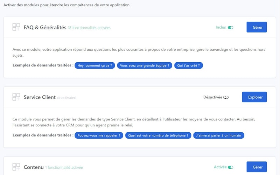The width and height of the screenshot is (280, 175).
Task: Click 'J'aimerai parler à un humain' chip
Action: (218, 135)
